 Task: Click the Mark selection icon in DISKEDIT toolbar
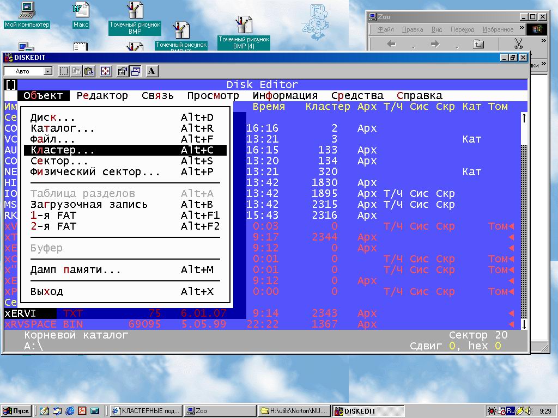64,71
